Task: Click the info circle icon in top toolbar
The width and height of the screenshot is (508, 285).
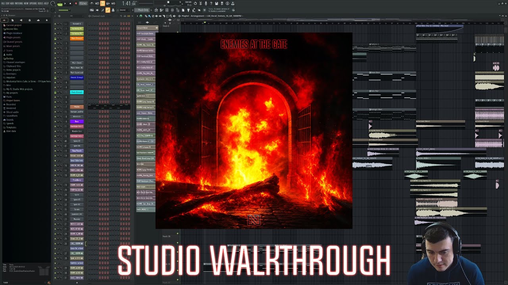Action: point(227,4)
